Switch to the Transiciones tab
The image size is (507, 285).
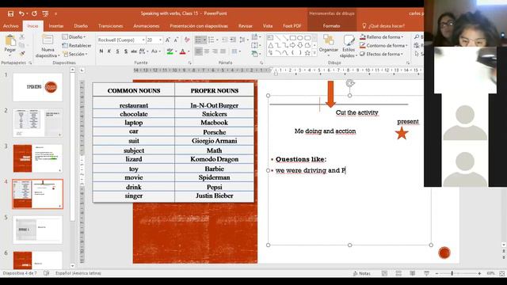tap(111, 26)
